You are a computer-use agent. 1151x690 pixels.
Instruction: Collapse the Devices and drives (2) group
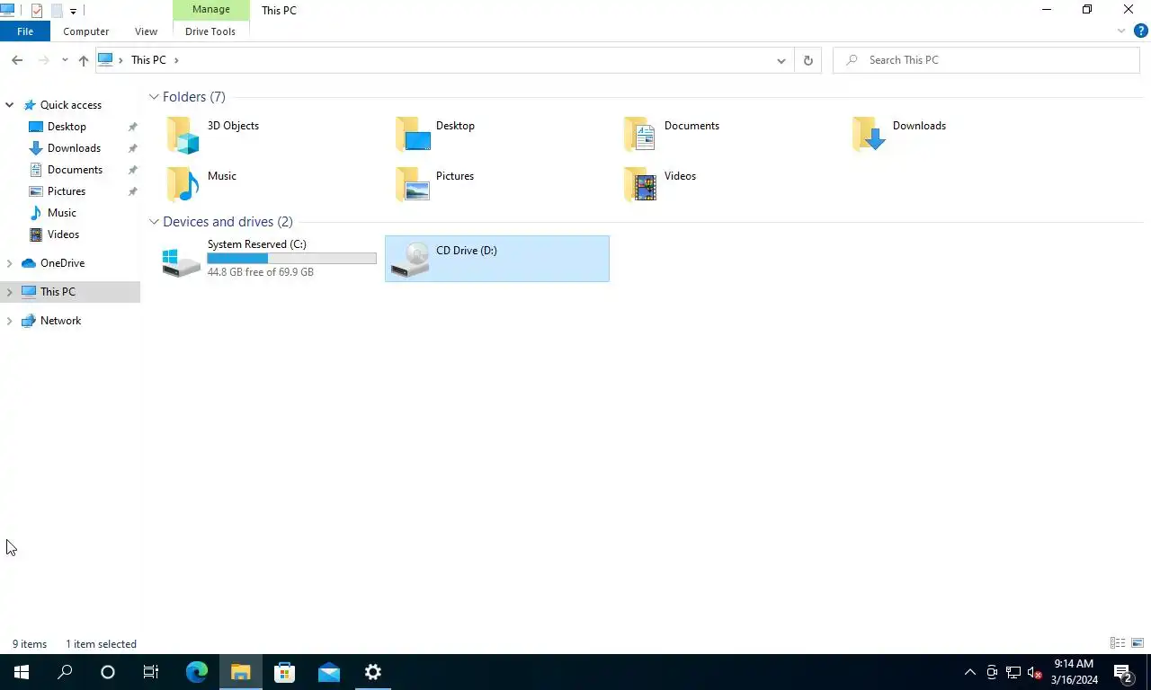[x=154, y=222]
